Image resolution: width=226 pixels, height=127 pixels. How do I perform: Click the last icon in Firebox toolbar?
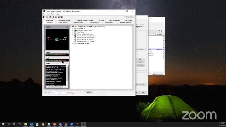62,17
